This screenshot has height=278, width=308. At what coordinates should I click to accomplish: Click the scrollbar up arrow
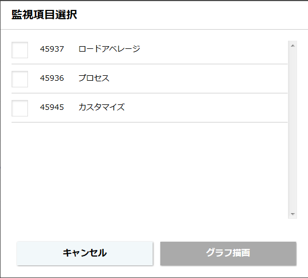(293, 46)
